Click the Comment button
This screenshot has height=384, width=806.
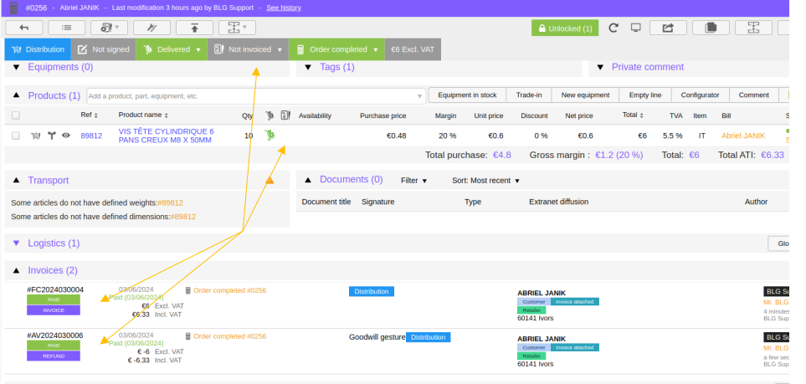pyautogui.click(x=754, y=95)
